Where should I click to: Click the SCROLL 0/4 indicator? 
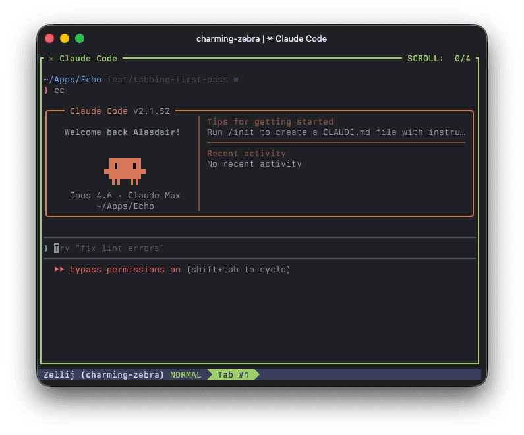[x=439, y=59]
